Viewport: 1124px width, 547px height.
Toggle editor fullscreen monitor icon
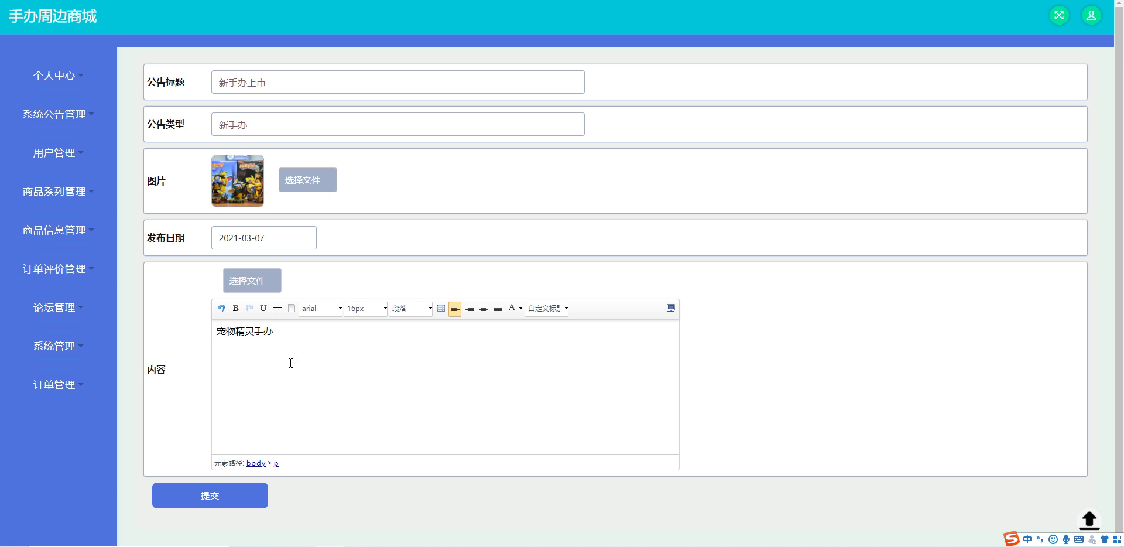pyautogui.click(x=671, y=308)
